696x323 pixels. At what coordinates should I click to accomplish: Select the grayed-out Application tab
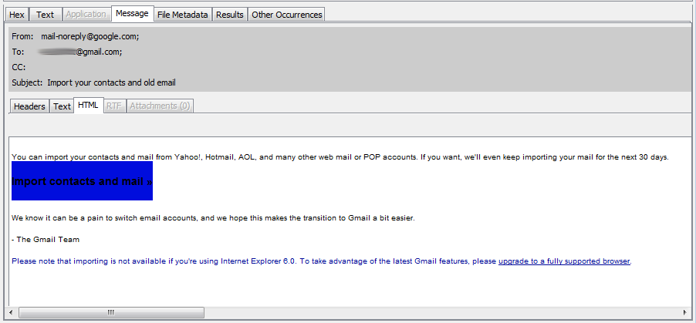(86, 14)
